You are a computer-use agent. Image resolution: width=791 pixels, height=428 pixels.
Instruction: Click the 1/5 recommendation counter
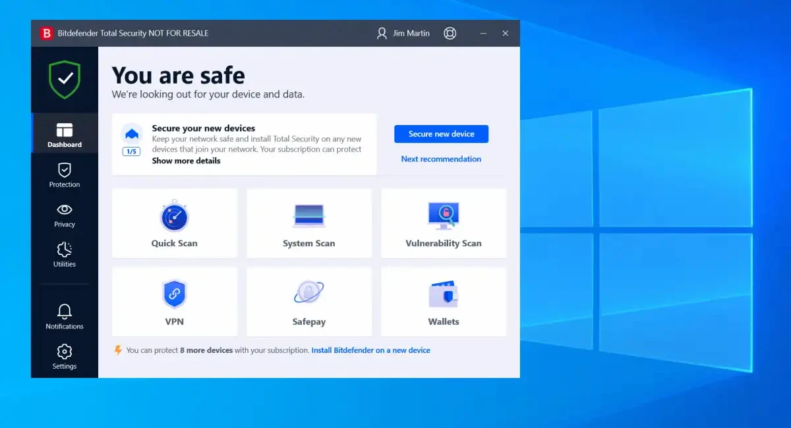tap(132, 151)
